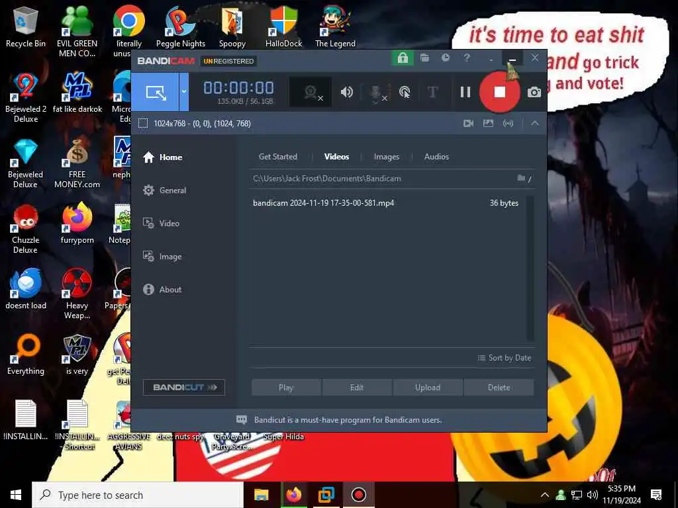Open the Sort by Date dropdown

click(x=504, y=358)
